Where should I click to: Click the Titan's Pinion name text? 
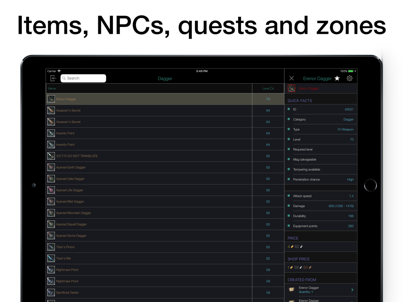click(x=65, y=247)
